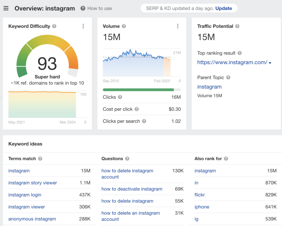This screenshot has height=226, width=282.
Task: Open the instagram story viewer keyword
Action: point(32,183)
